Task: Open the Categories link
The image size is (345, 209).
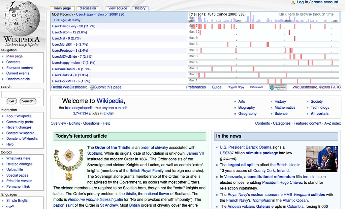Action: coord(282,124)
